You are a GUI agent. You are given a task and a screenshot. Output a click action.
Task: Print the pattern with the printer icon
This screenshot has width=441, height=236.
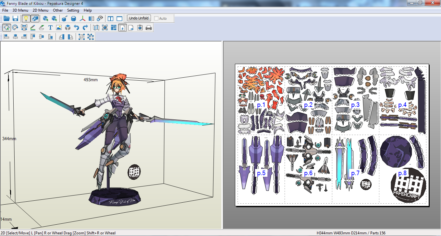click(149, 28)
